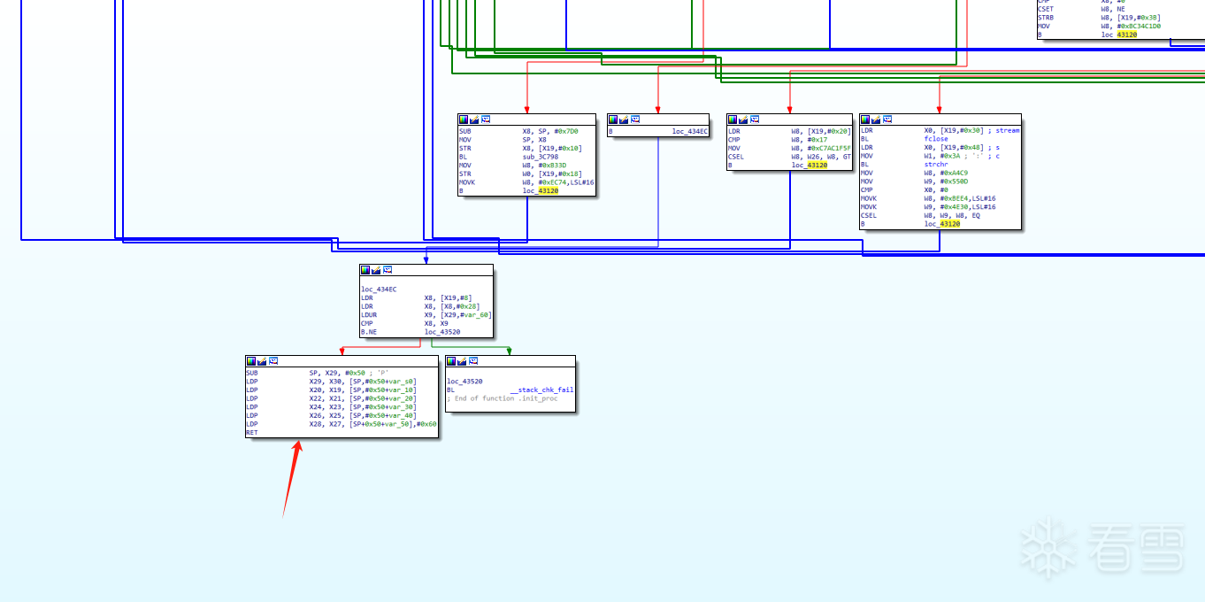Click the loc_434EC label line
The image size is (1205, 602).
pos(380,289)
